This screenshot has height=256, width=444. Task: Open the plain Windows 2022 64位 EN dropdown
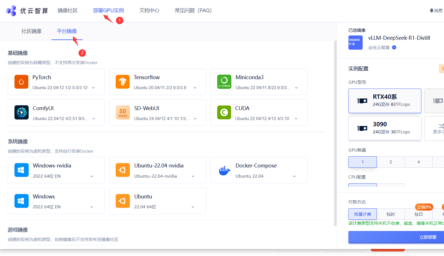point(92,207)
